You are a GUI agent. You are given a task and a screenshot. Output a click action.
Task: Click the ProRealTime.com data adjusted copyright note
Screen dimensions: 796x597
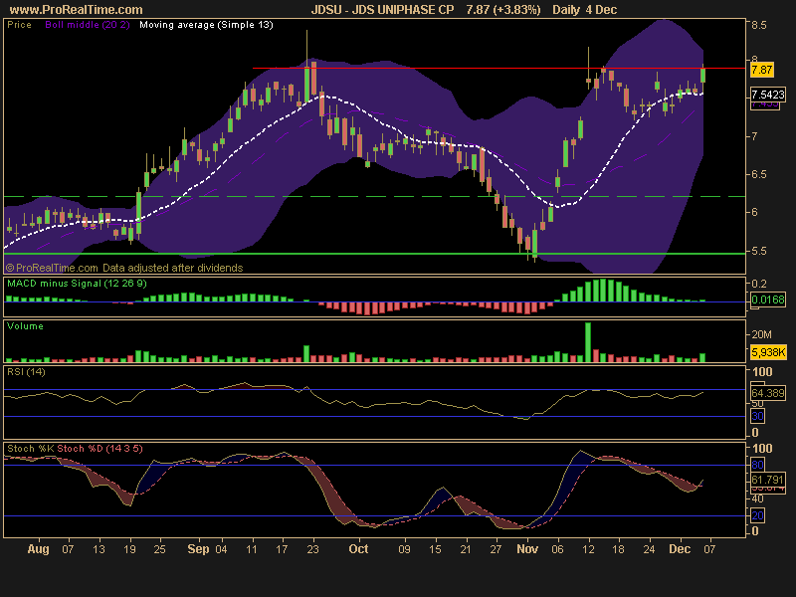pos(124,268)
